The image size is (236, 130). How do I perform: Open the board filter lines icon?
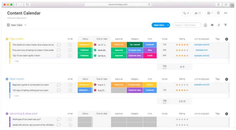[225, 25]
